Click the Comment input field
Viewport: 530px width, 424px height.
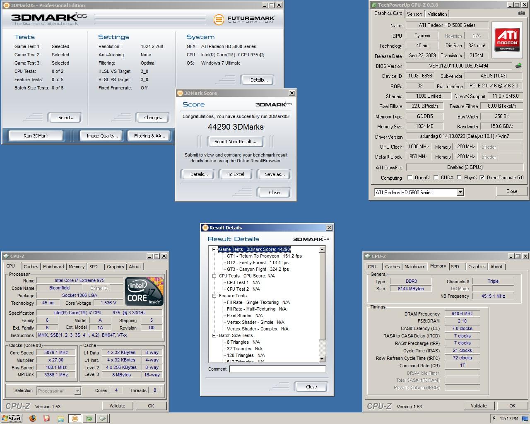(277, 369)
